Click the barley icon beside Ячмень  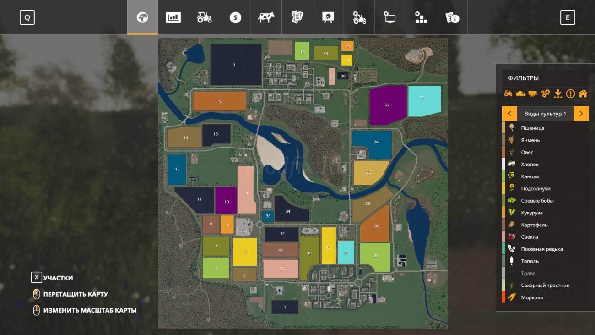tap(512, 140)
